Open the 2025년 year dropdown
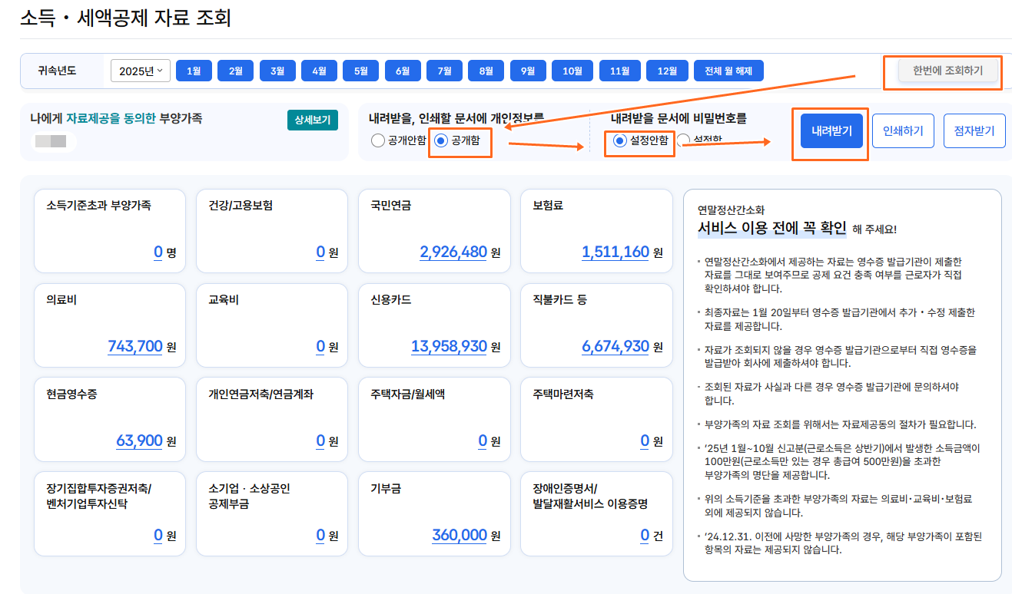Image resolution: width=1012 pixels, height=594 pixels. coord(140,71)
